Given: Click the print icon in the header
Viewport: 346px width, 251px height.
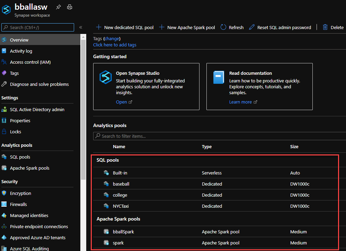Looking at the screenshot, I should (70, 7).
